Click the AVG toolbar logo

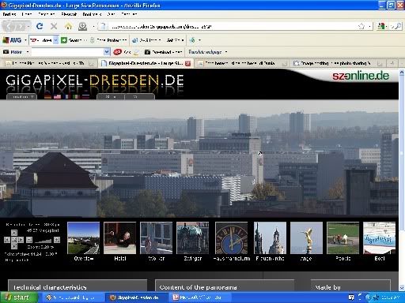point(12,40)
